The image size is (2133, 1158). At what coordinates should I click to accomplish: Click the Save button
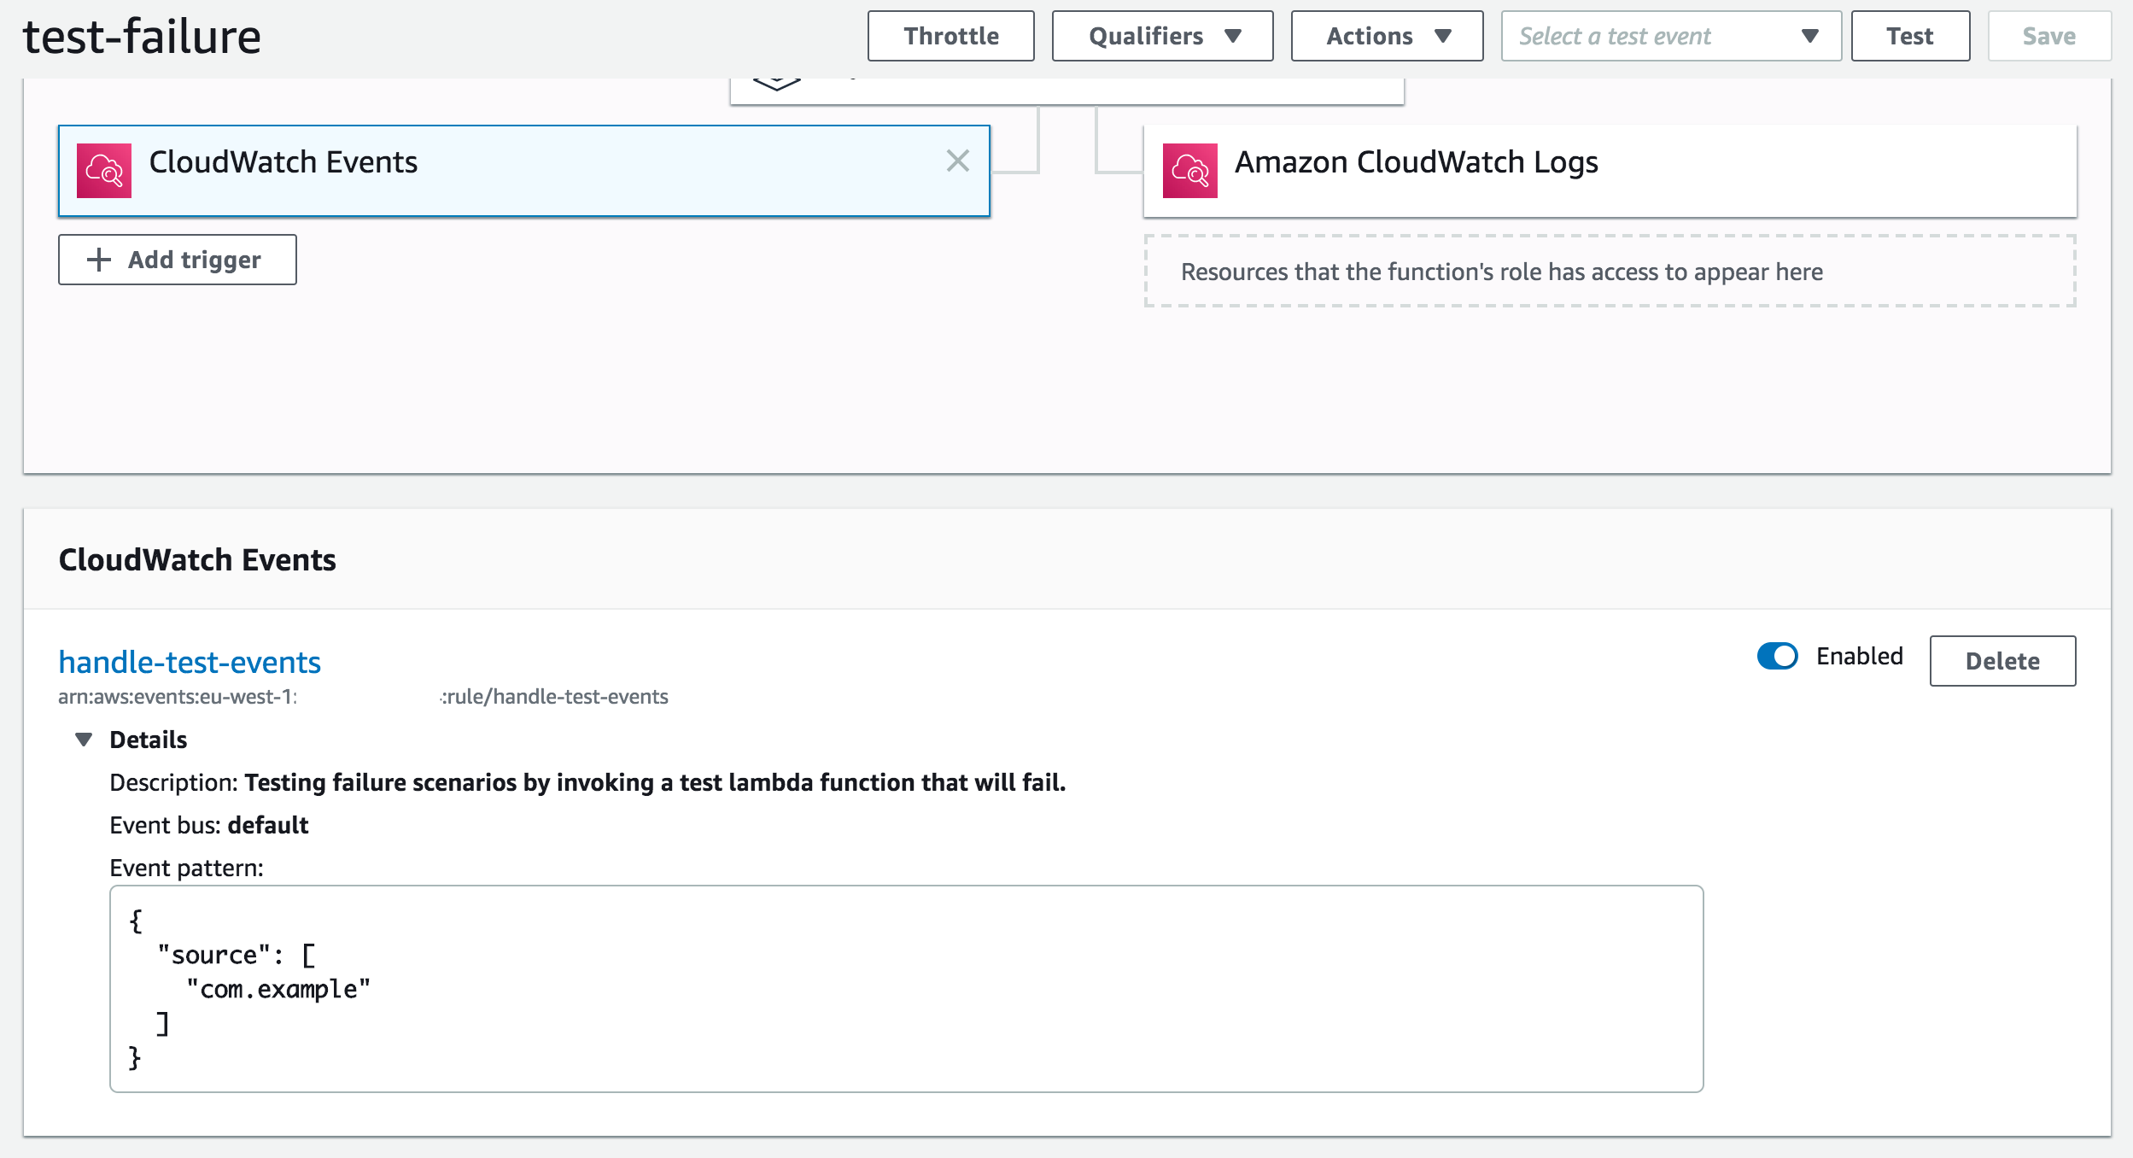point(2048,36)
